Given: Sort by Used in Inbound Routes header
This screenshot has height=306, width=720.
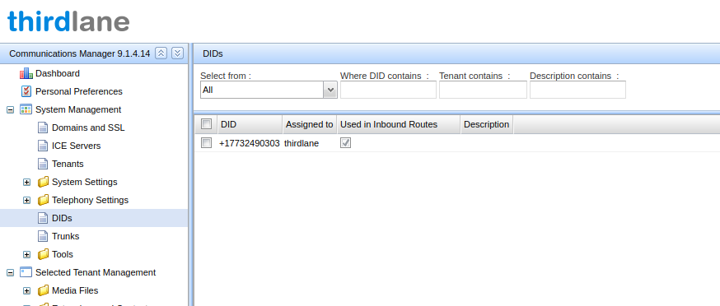Looking at the screenshot, I should coord(399,124).
